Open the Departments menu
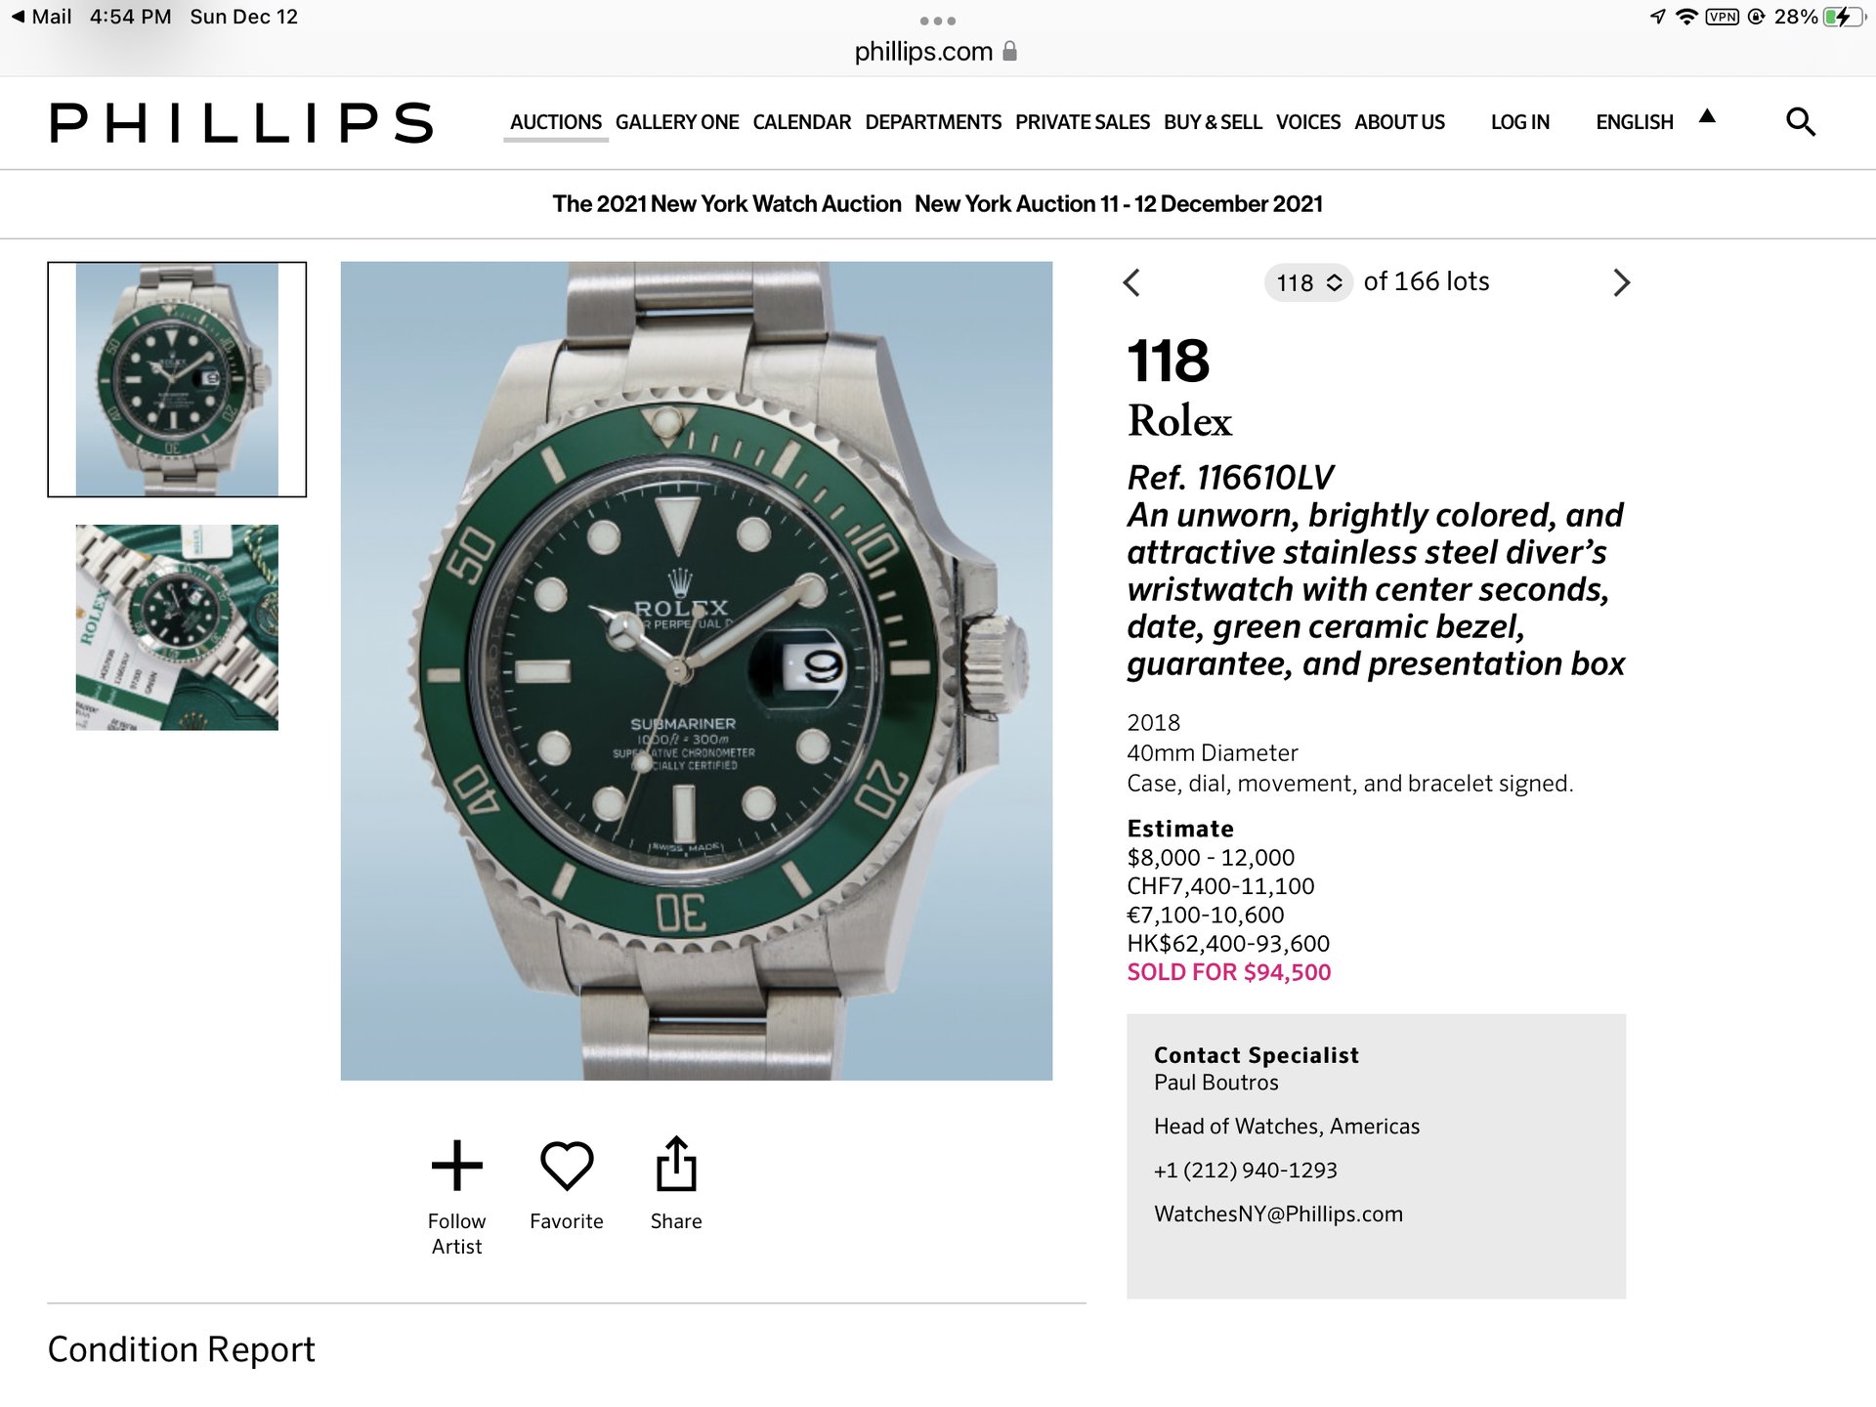Image resolution: width=1876 pixels, height=1407 pixels. [933, 122]
